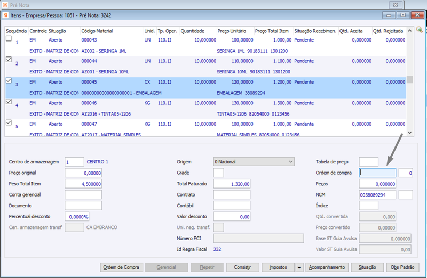The image size is (427, 278).
Task: Select material code 000044 cell
Action: [89, 61]
